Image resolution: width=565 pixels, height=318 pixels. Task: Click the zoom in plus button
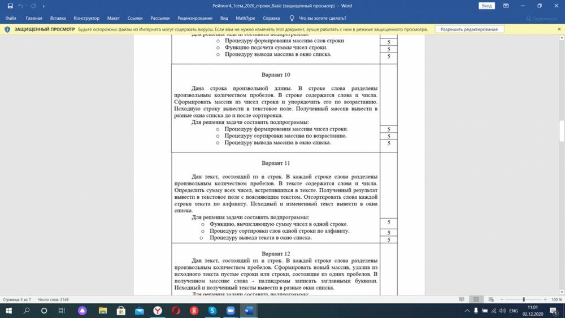click(545, 299)
